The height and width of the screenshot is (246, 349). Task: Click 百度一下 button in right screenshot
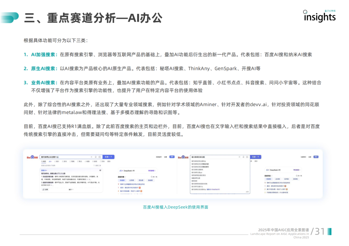(x=256, y=157)
